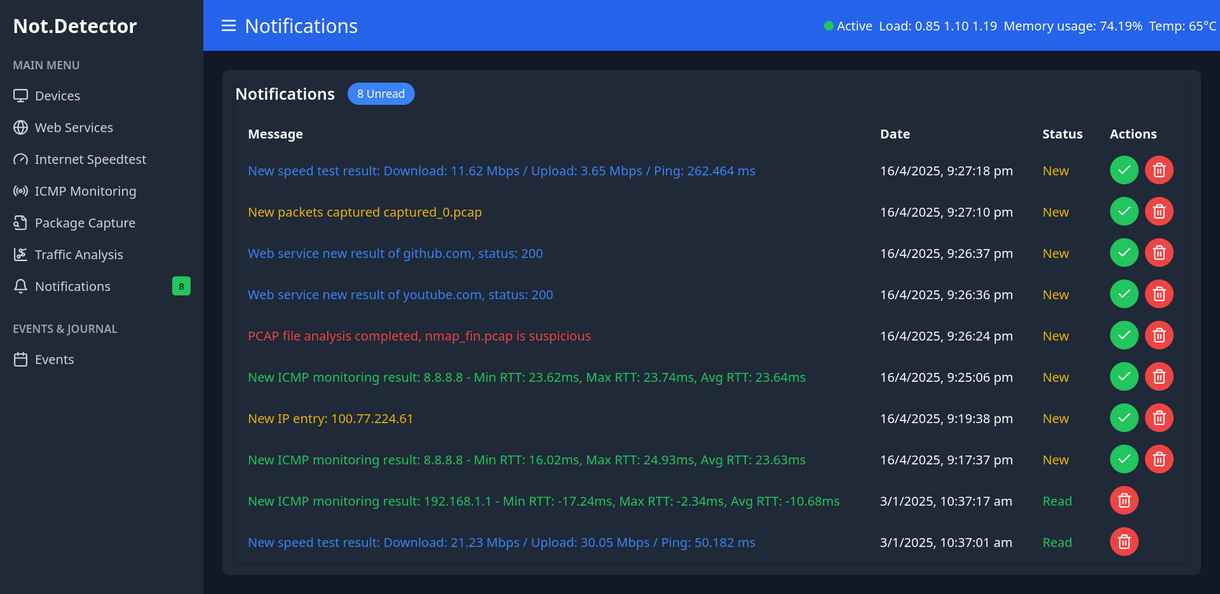This screenshot has width=1220, height=594.
Task: Click the Date column header
Action: tap(895, 134)
